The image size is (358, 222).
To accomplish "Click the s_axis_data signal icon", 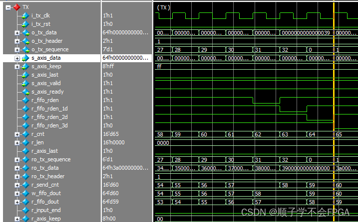I will (25, 58).
